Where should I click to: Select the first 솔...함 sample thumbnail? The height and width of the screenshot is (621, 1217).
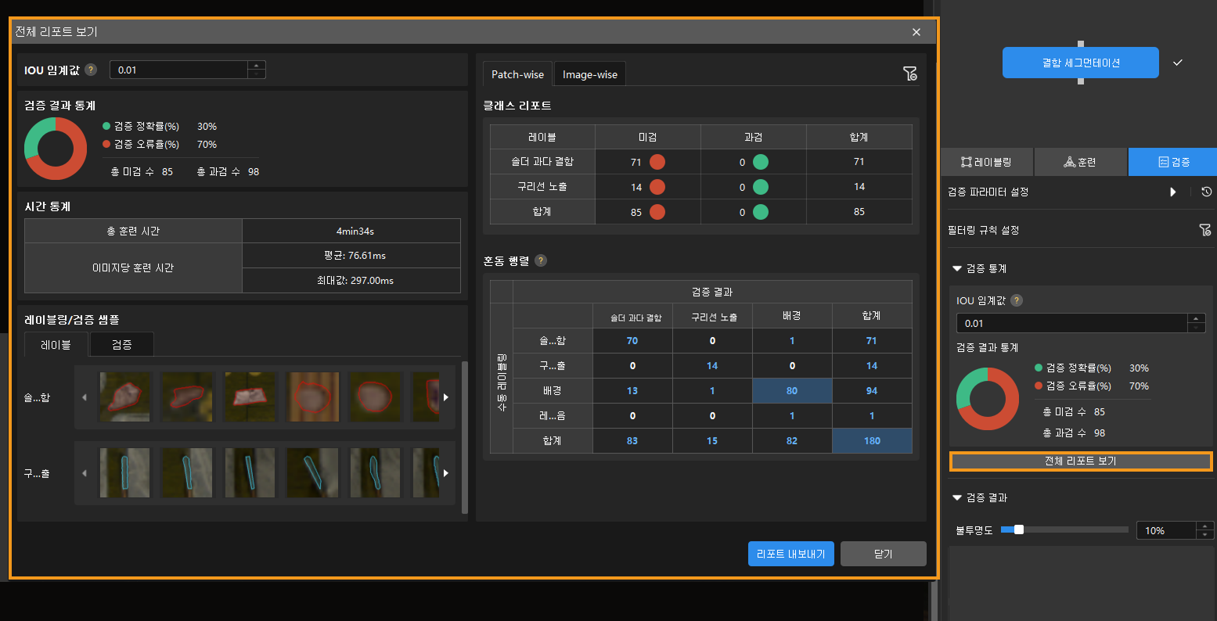click(x=124, y=397)
